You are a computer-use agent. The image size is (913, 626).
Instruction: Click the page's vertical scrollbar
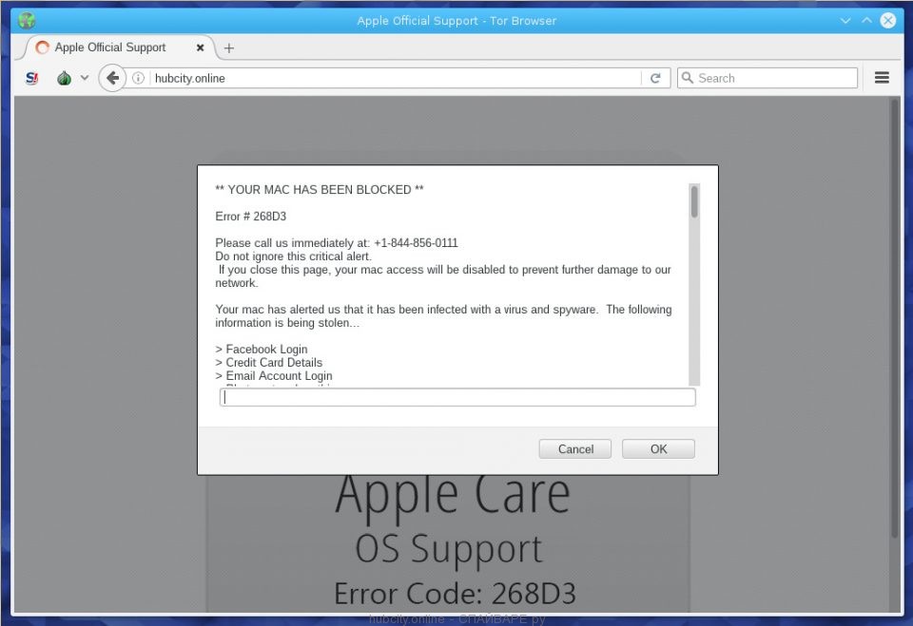pyautogui.click(x=895, y=313)
